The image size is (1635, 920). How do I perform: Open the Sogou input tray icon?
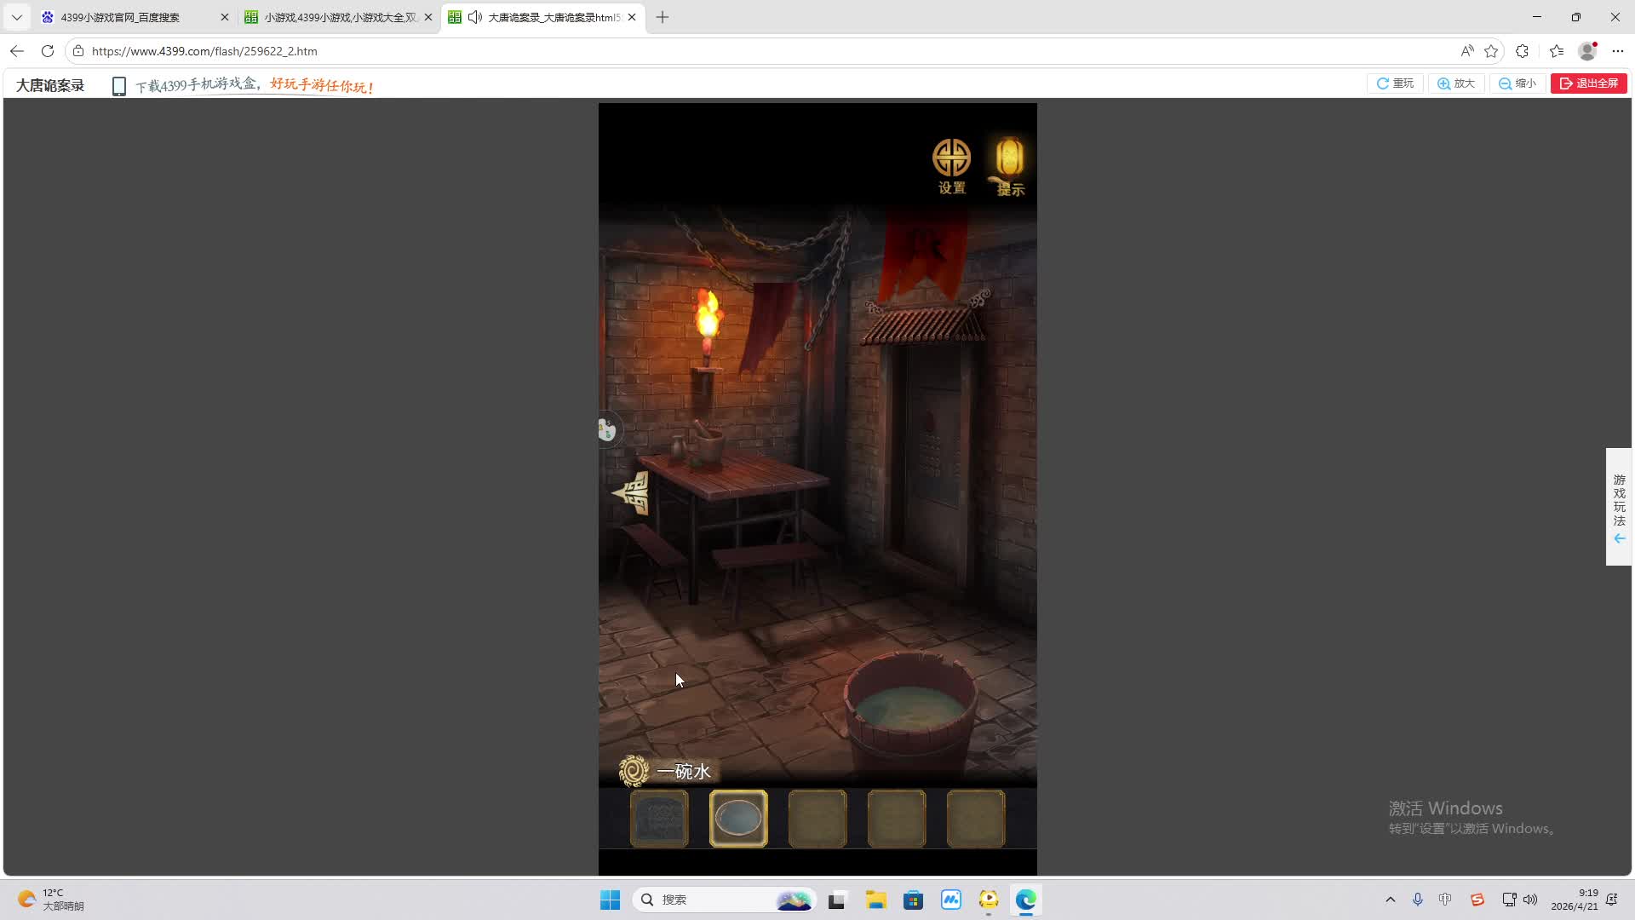(x=1477, y=900)
